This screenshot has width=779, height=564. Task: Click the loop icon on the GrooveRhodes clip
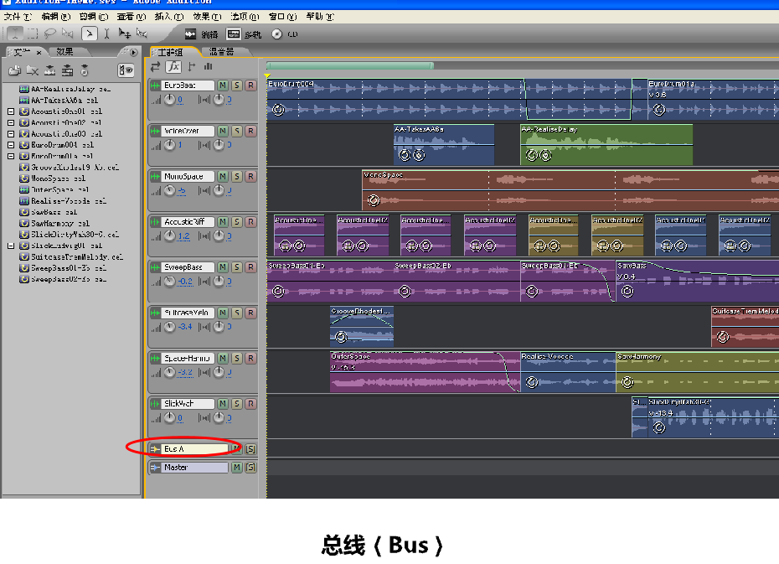tap(341, 338)
